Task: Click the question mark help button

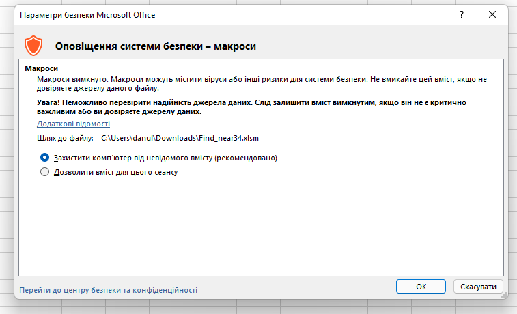Action: click(x=462, y=14)
